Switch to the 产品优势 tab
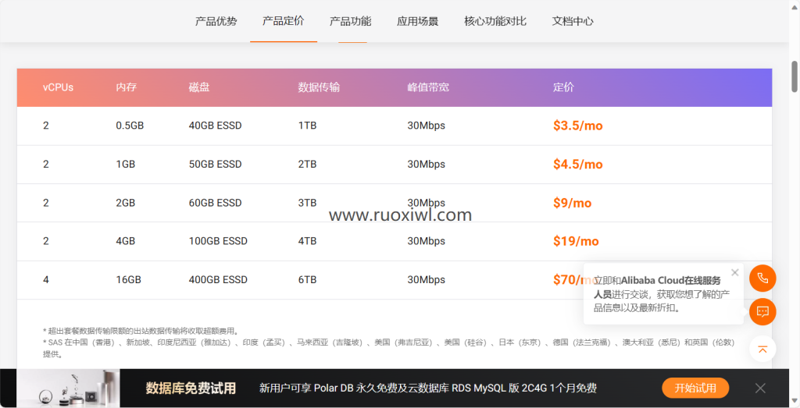 216,21
